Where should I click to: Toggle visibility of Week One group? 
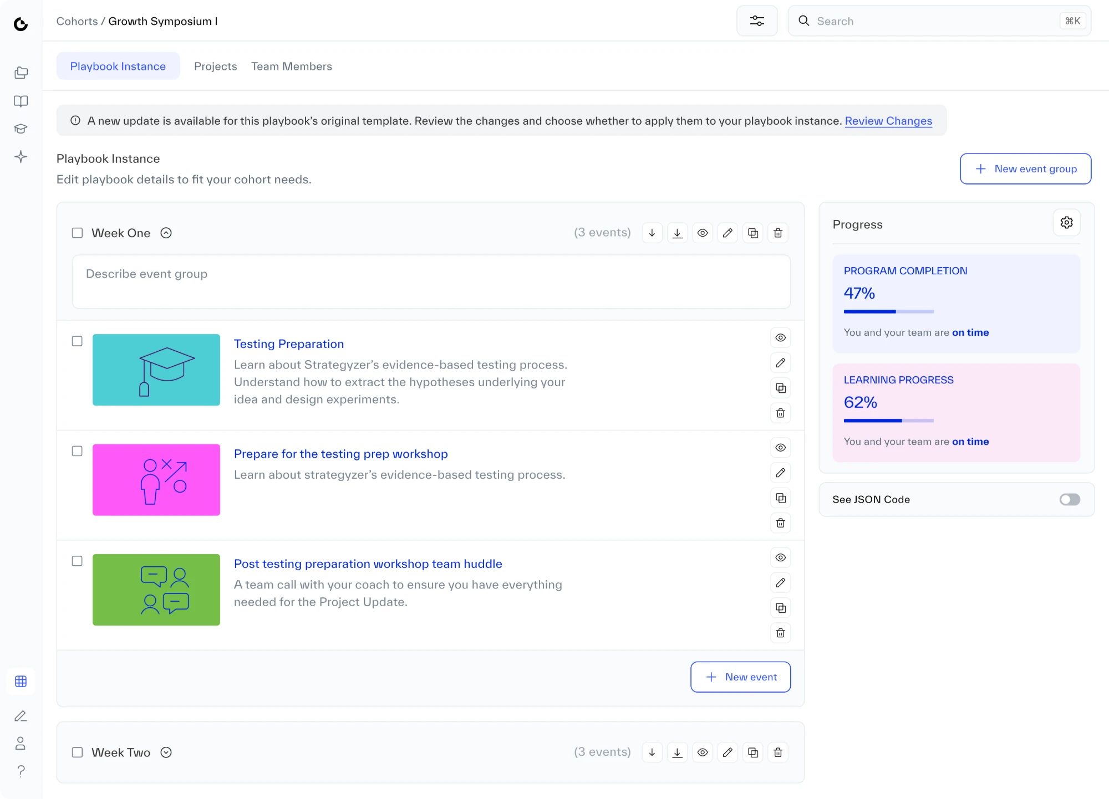703,233
